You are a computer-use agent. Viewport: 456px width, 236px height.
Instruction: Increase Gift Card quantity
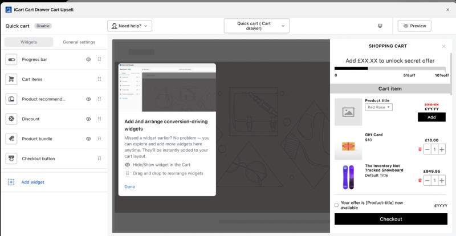pos(442,149)
